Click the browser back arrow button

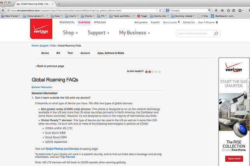pos(3,10)
